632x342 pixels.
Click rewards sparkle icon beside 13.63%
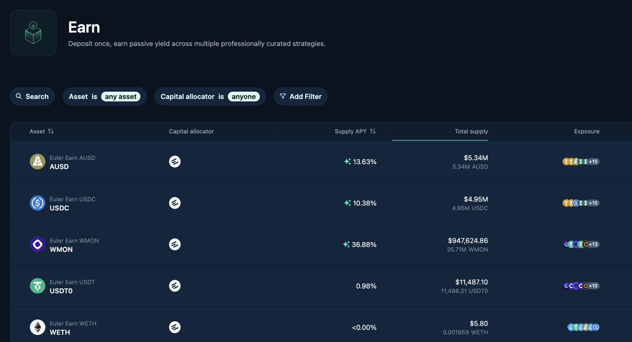pos(347,162)
